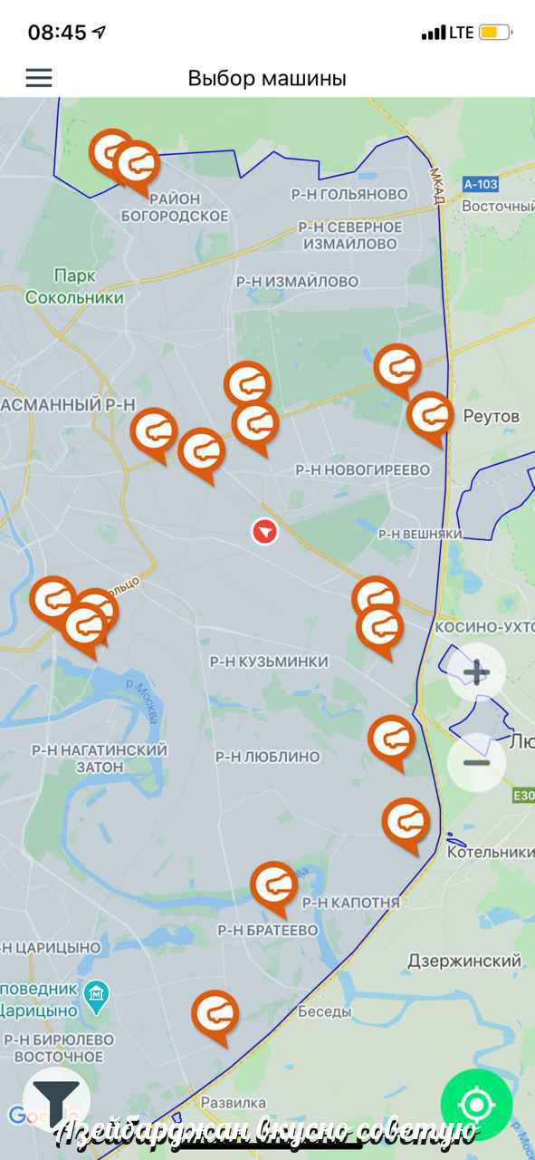
Task: Select the car marker in Район Богородское
Action: click(138, 167)
